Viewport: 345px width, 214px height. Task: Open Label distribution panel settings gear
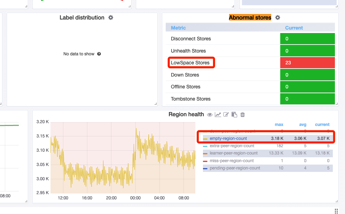click(x=111, y=18)
